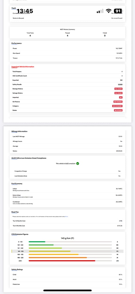Image resolution: width=135 pixels, height=294 pixels.
Task: Tap the home indicator bar at bottom
Action: tap(67, 291)
